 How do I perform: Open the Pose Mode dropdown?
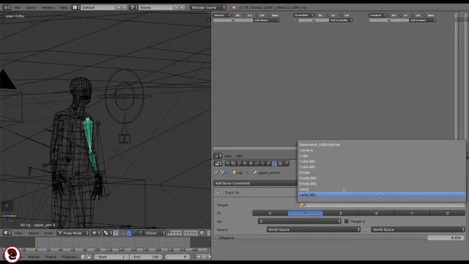click(x=73, y=232)
